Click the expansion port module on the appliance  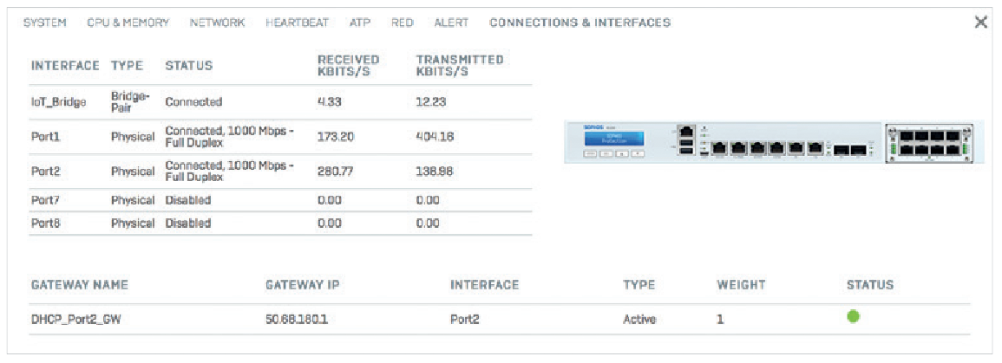click(929, 144)
